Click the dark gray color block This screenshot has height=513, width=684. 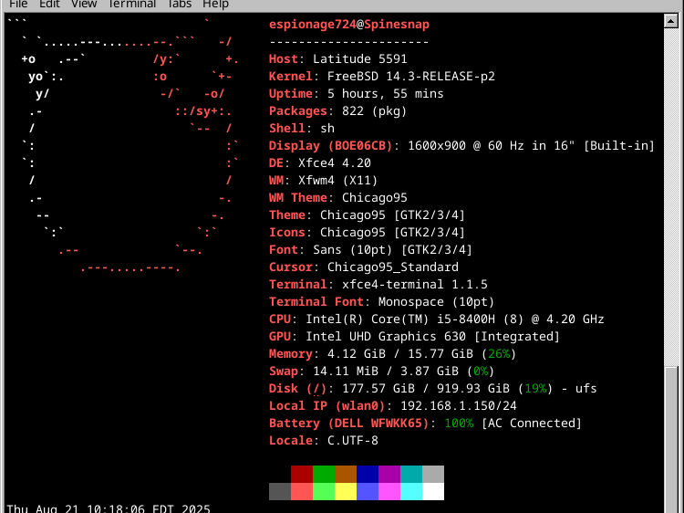point(280,491)
